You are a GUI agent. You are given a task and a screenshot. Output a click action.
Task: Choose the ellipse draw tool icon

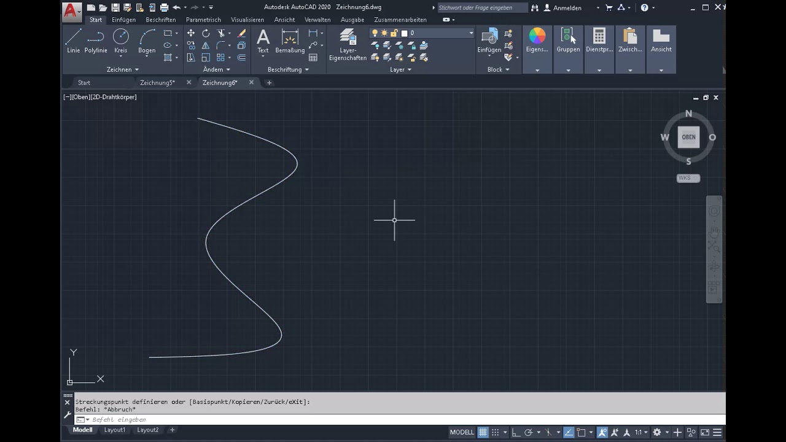(x=168, y=45)
